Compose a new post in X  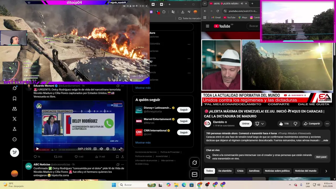tap(14, 152)
